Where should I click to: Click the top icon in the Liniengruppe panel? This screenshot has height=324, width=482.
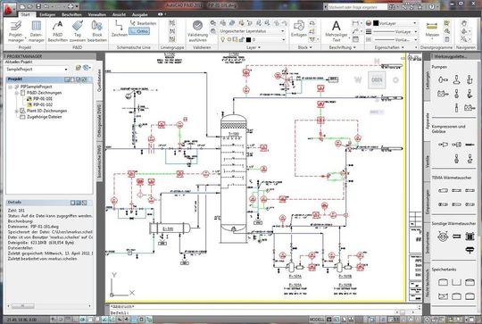tap(172, 23)
